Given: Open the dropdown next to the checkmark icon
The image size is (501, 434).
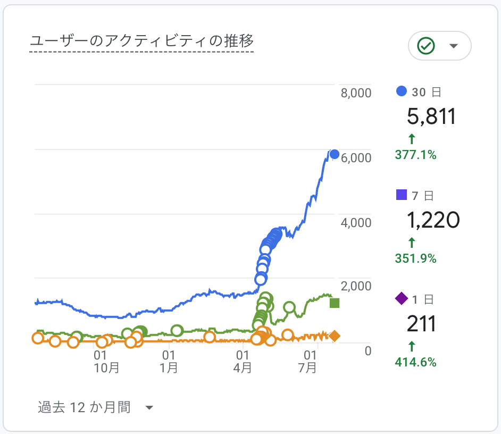Looking at the screenshot, I should point(454,46).
